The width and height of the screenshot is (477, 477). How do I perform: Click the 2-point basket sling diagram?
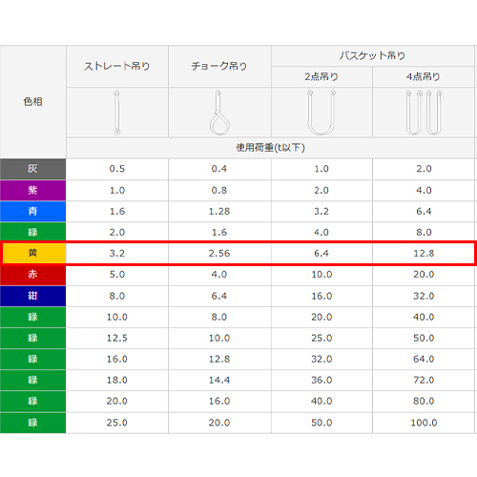pos(321,113)
